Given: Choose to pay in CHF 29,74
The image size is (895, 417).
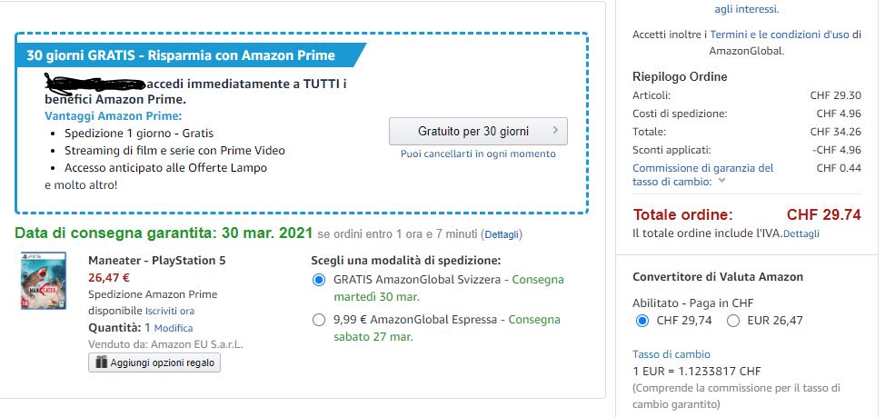Looking at the screenshot, I should [x=642, y=321].
